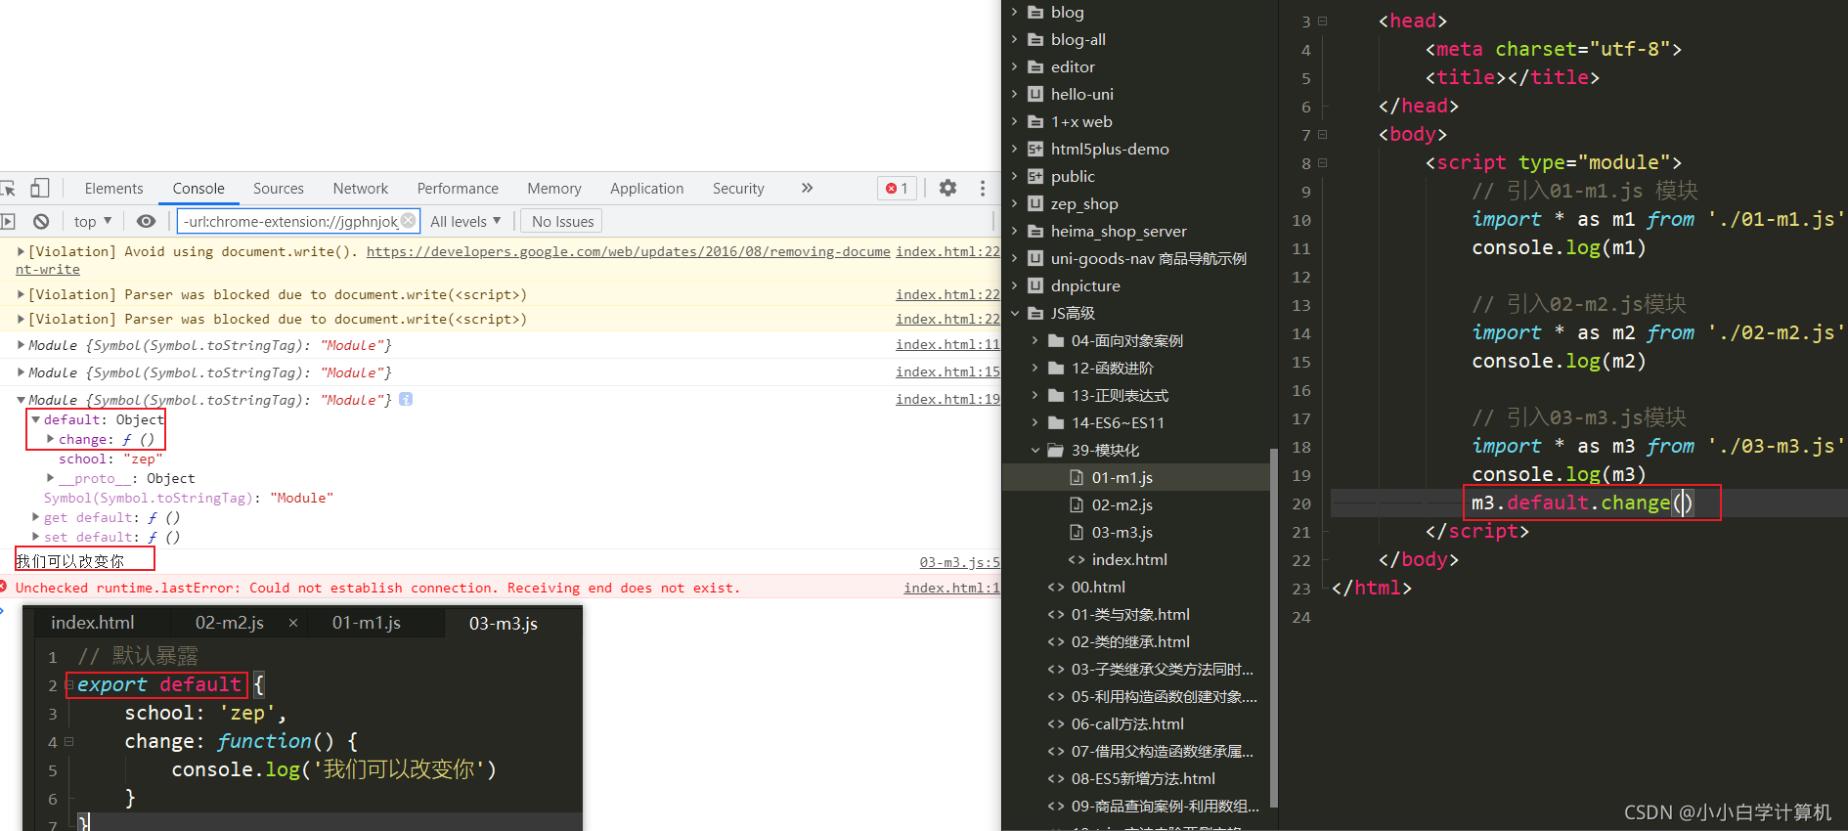Expand the 14-ES6~ES11 folder

point(1035,422)
